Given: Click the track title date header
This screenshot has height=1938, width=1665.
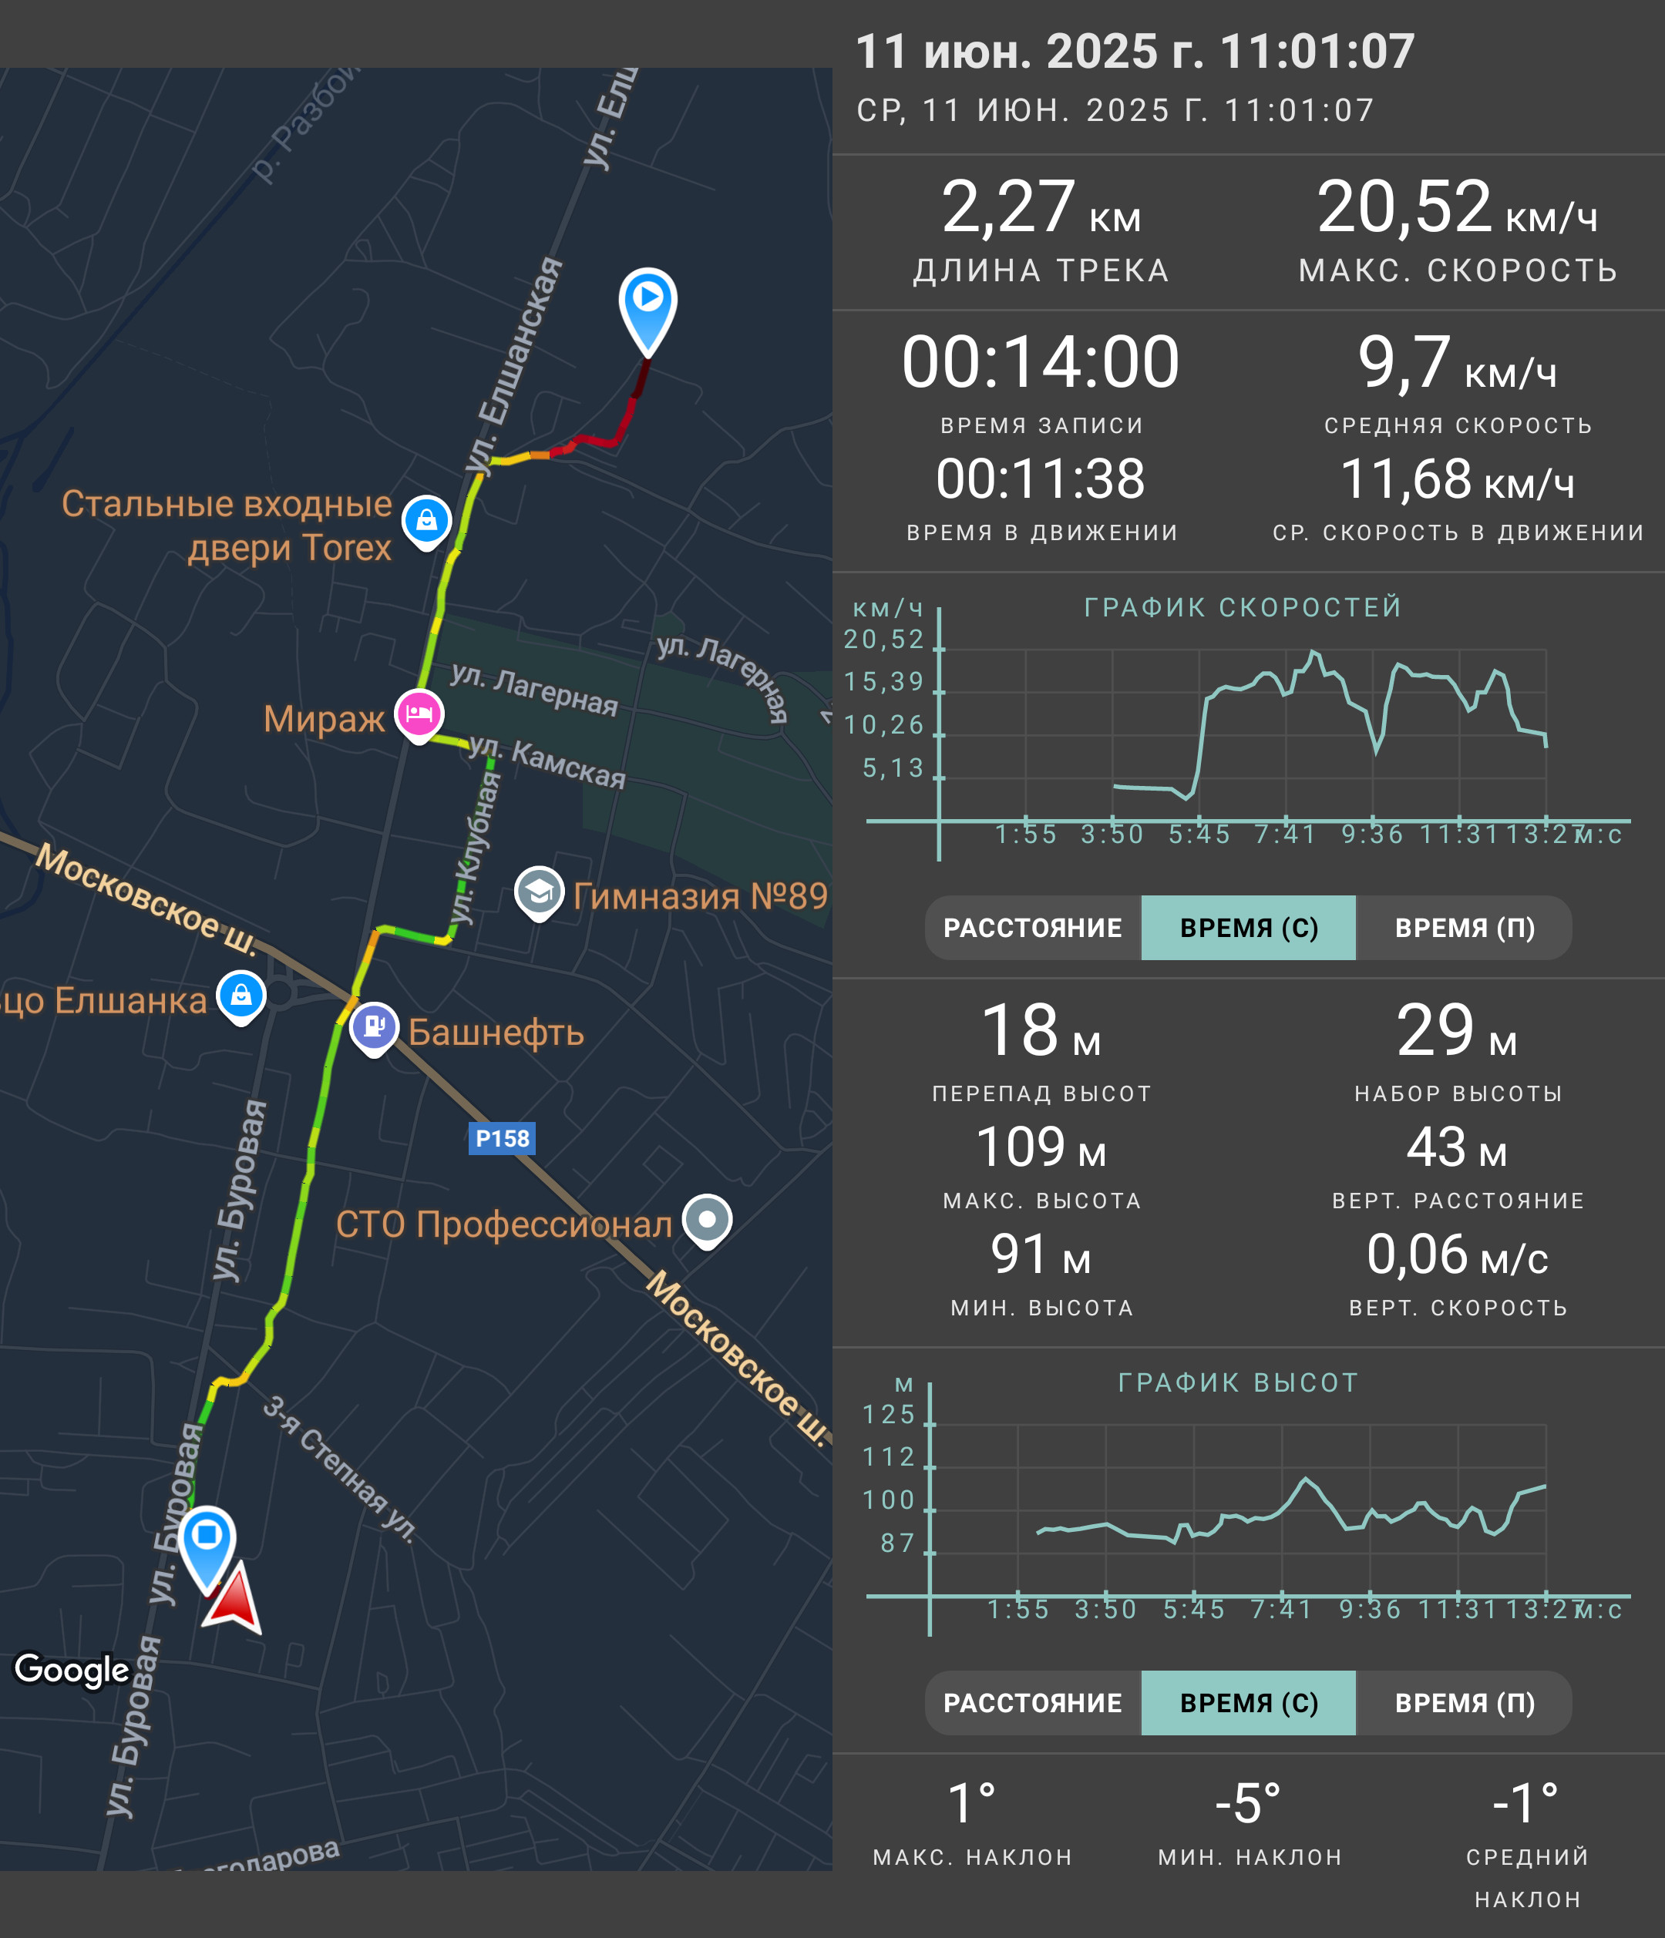Looking at the screenshot, I should [x=1135, y=52].
